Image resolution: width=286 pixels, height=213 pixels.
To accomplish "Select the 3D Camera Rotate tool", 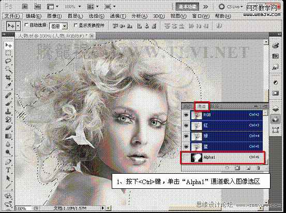I will coord(8,204).
